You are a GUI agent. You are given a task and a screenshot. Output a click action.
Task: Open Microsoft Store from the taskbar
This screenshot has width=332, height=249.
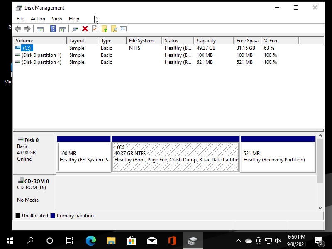(x=131, y=241)
